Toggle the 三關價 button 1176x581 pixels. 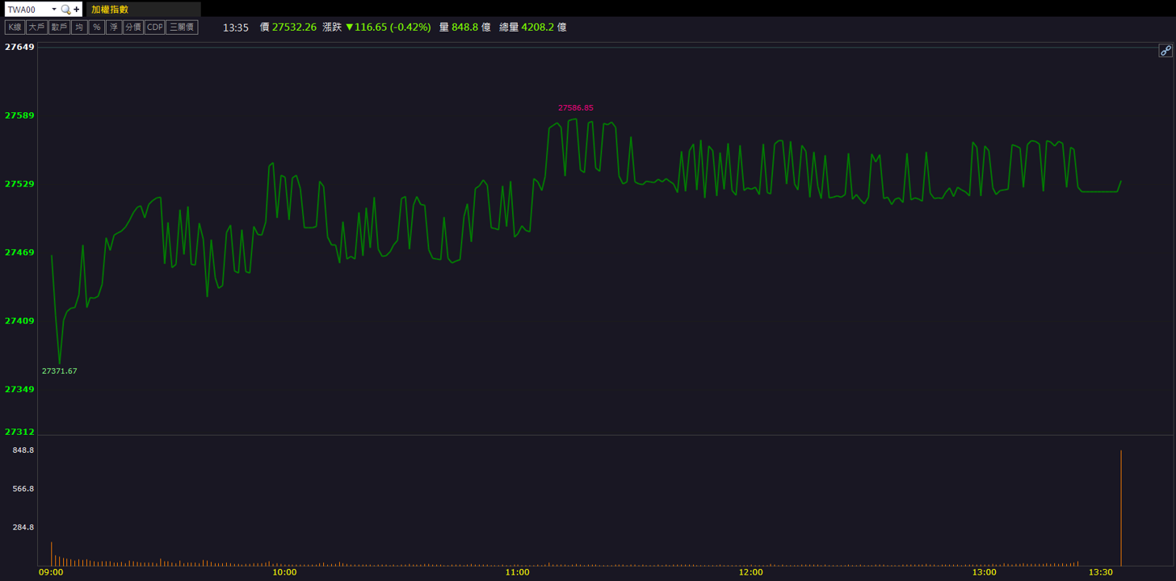coord(182,27)
